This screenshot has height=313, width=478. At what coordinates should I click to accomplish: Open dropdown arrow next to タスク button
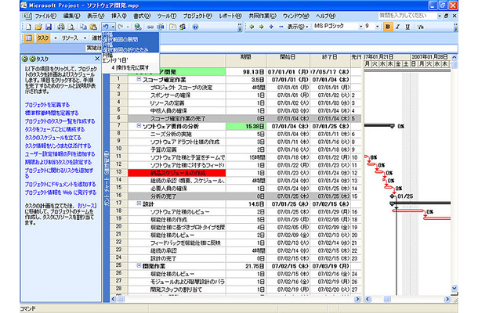click(55, 38)
